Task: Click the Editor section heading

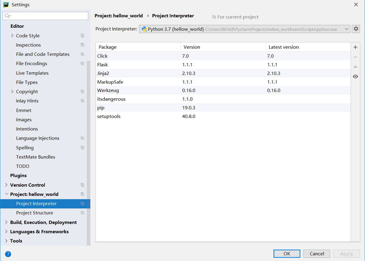Action: click(17, 26)
